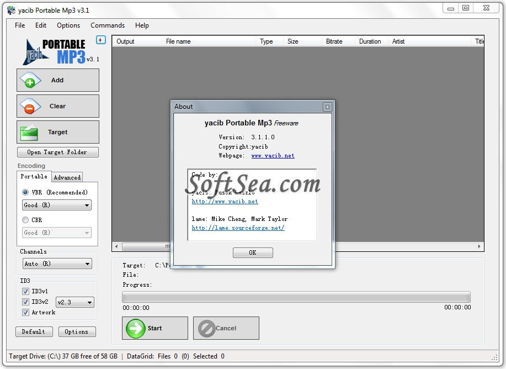Click OK in the About dialog
Viewport: 506px width, 369px height.
click(x=253, y=252)
